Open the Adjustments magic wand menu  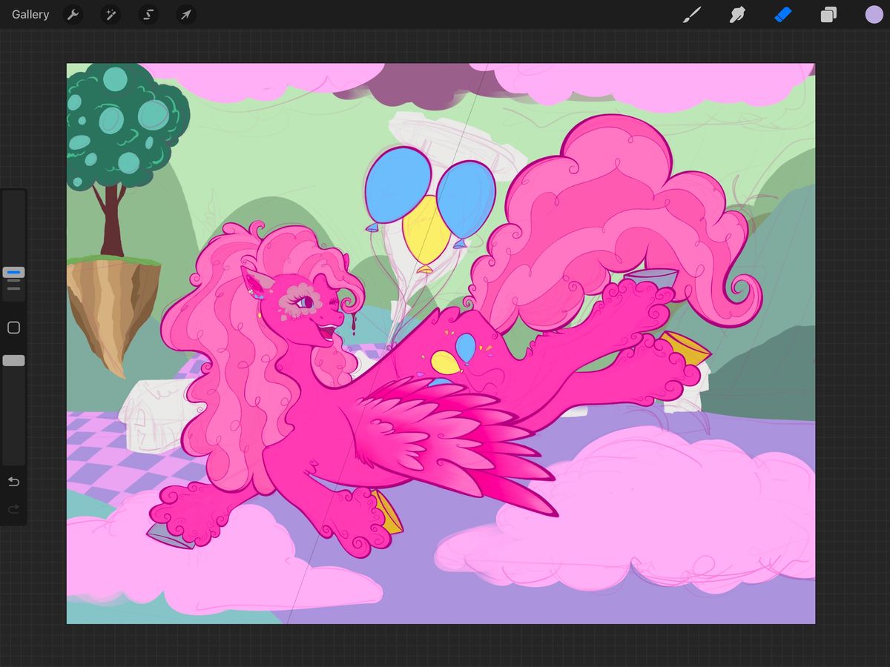point(111,15)
